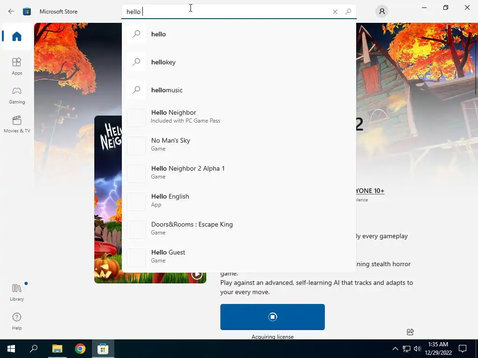
Task: Select the Home sidebar icon
Action: tap(17, 36)
